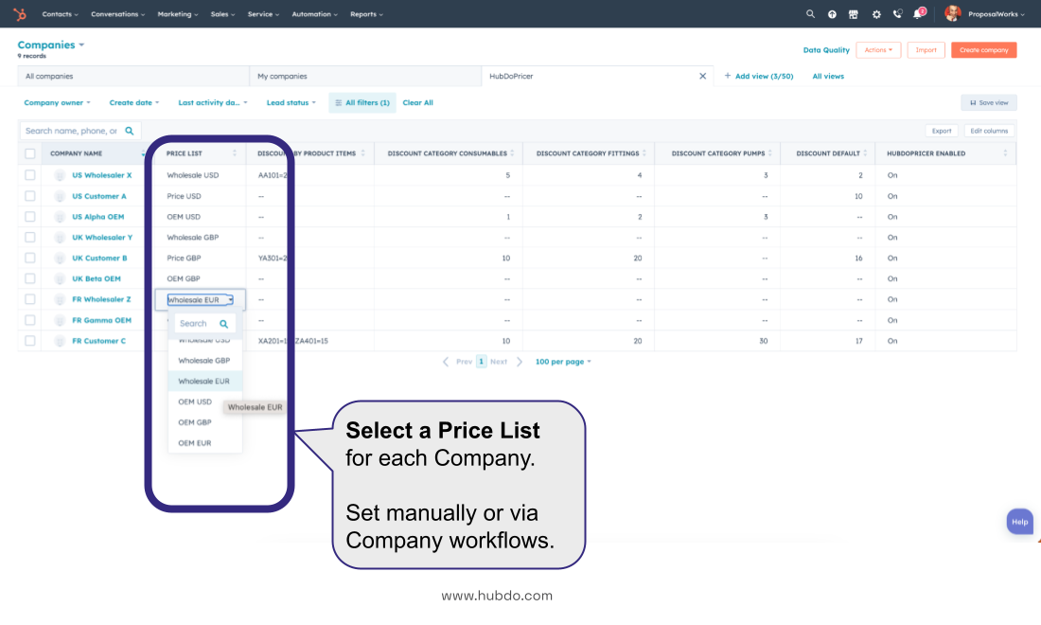The width and height of the screenshot is (1041, 625).
Task: Open the 100 per page dropdown
Action: click(563, 362)
